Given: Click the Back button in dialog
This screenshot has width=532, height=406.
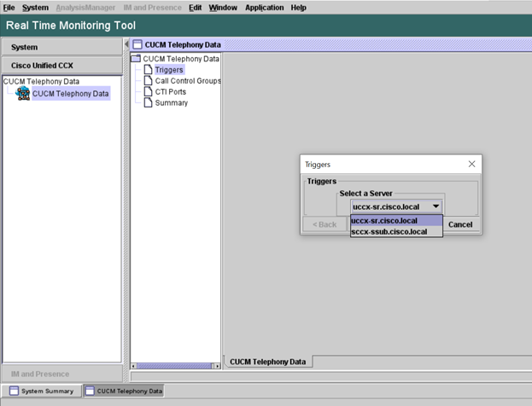Looking at the screenshot, I should click(x=324, y=224).
